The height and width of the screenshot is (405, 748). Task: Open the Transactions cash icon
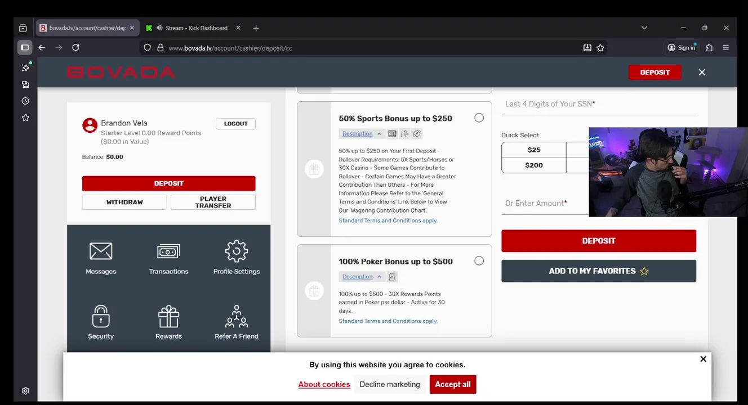coord(168,251)
